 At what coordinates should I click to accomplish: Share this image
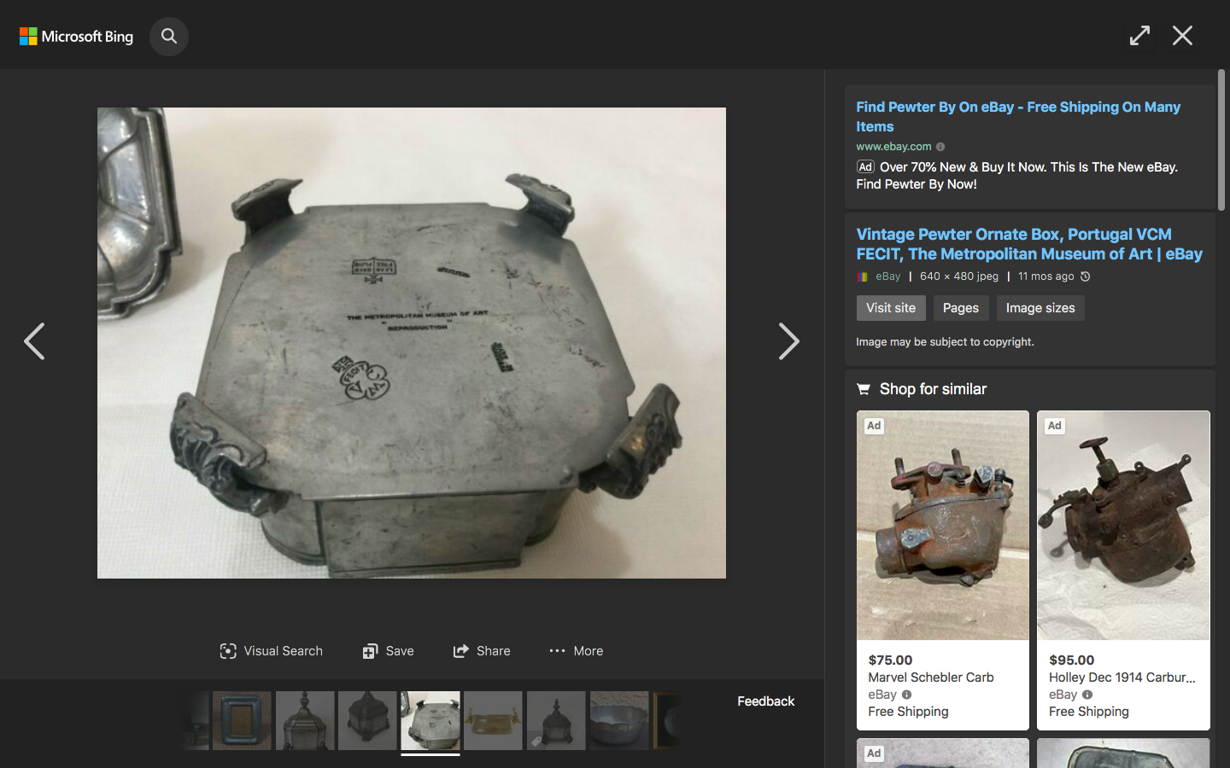click(482, 651)
